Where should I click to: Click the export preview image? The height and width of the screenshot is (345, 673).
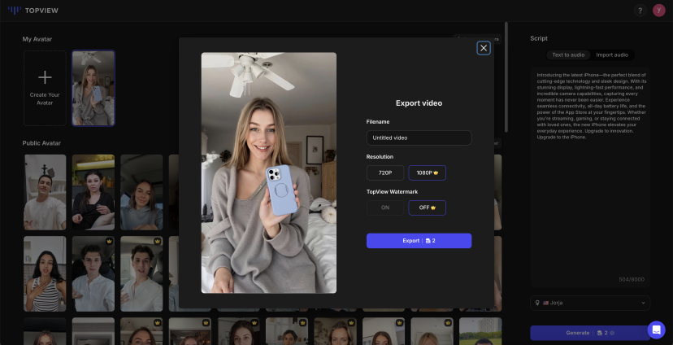click(x=269, y=172)
